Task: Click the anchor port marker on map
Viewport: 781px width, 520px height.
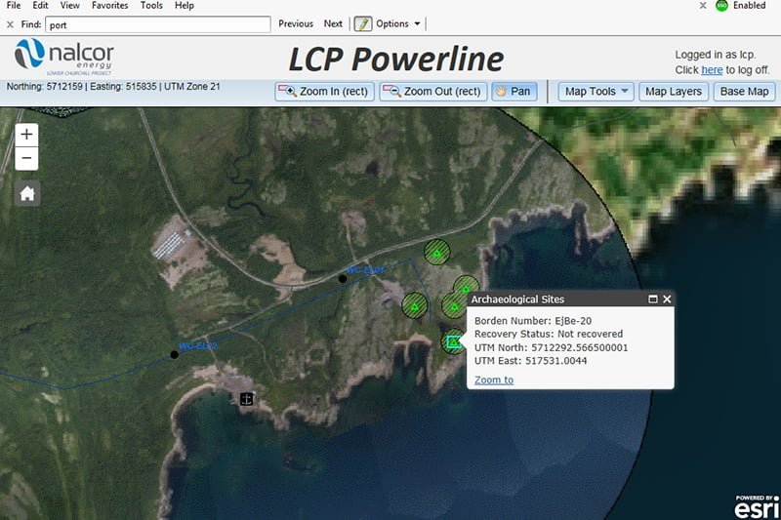Action: point(247,399)
